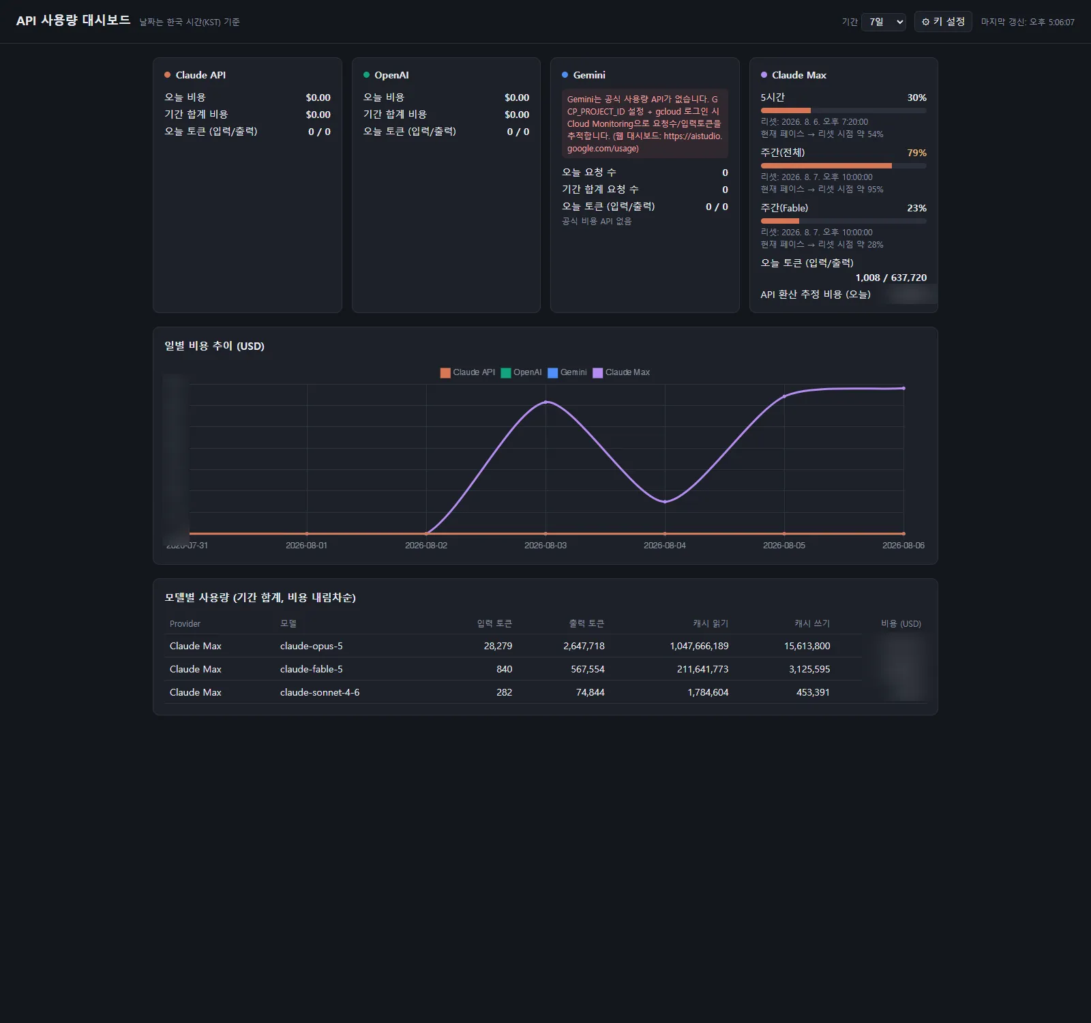Click the 입력 토큰 column header
This screenshot has width=1091, height=1023.
coord(494,624)
